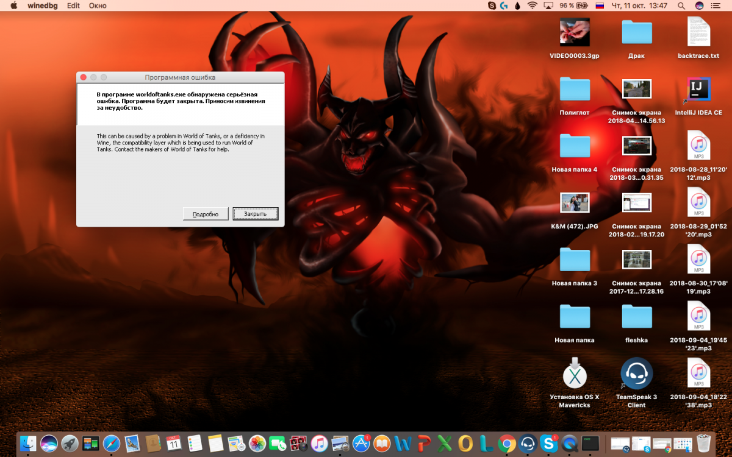Click the Подробно button for details

[x=206, y=214]
